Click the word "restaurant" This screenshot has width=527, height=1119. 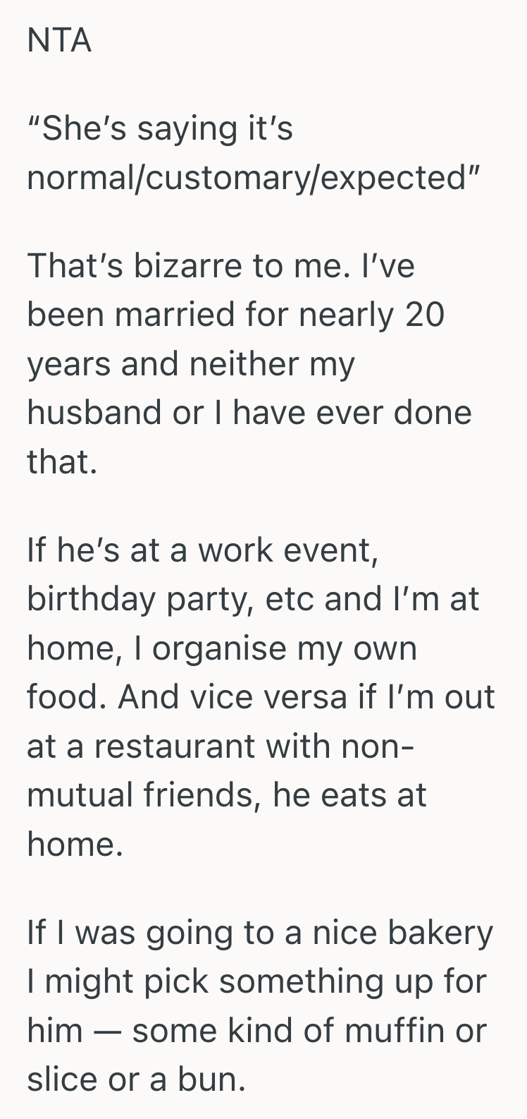pos(174,745)
